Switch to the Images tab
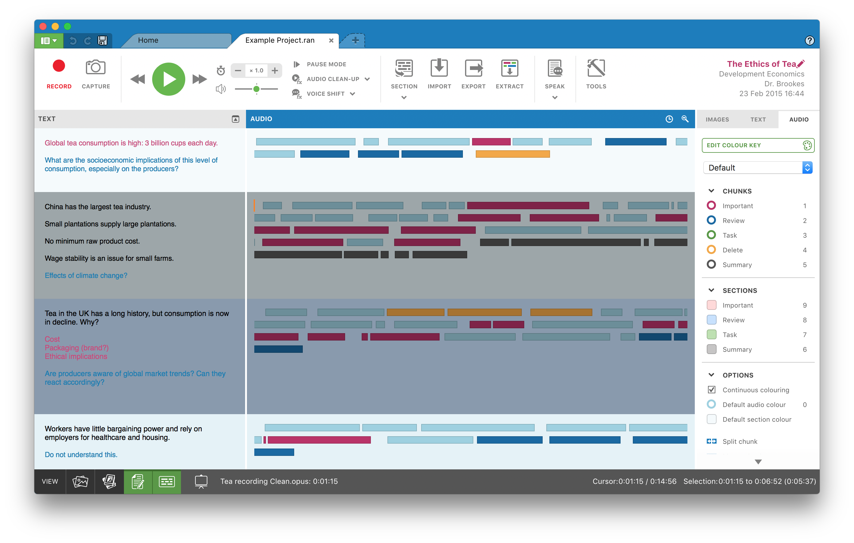The width and height of the screenshot is (854, 543). point(717,119)
